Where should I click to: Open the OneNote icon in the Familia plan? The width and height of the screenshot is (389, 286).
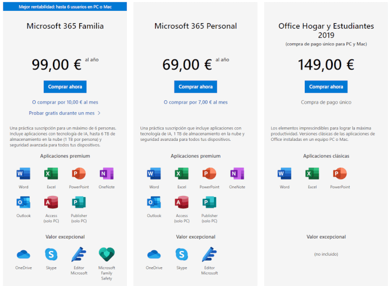(106, 173)
